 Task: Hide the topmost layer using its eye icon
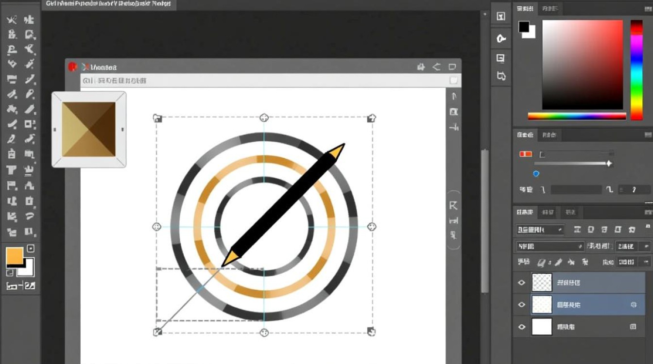(x=522, y=282)
